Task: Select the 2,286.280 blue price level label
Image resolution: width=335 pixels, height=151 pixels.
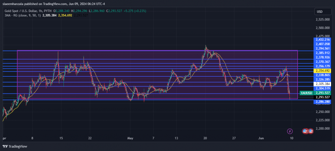Action: coord(322,102)
